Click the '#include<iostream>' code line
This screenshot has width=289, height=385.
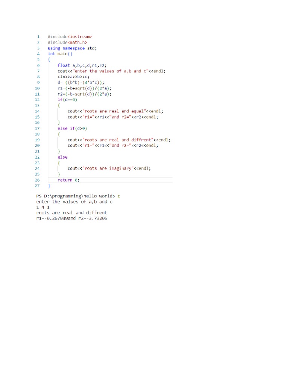pyautogui.click(x=70, y=36)
